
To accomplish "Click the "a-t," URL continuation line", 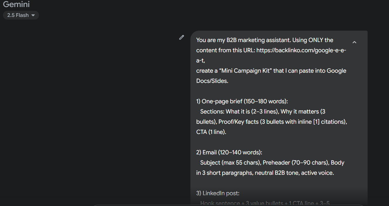I will 201,60.
